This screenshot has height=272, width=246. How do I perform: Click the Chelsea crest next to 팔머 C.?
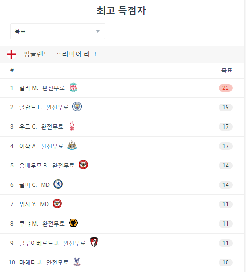[58, 184]
